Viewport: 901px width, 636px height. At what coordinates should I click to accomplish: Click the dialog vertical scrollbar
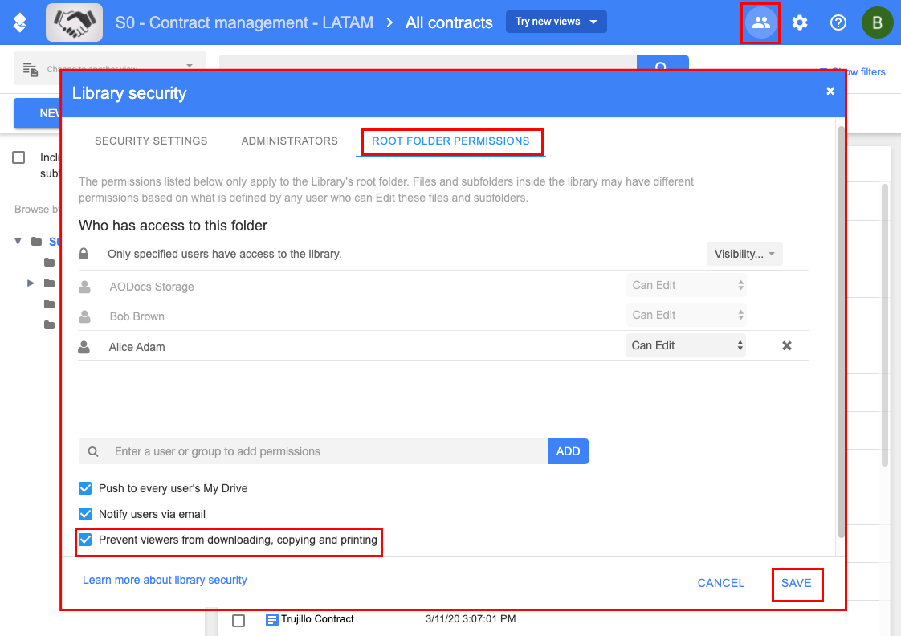pos(841,332)
